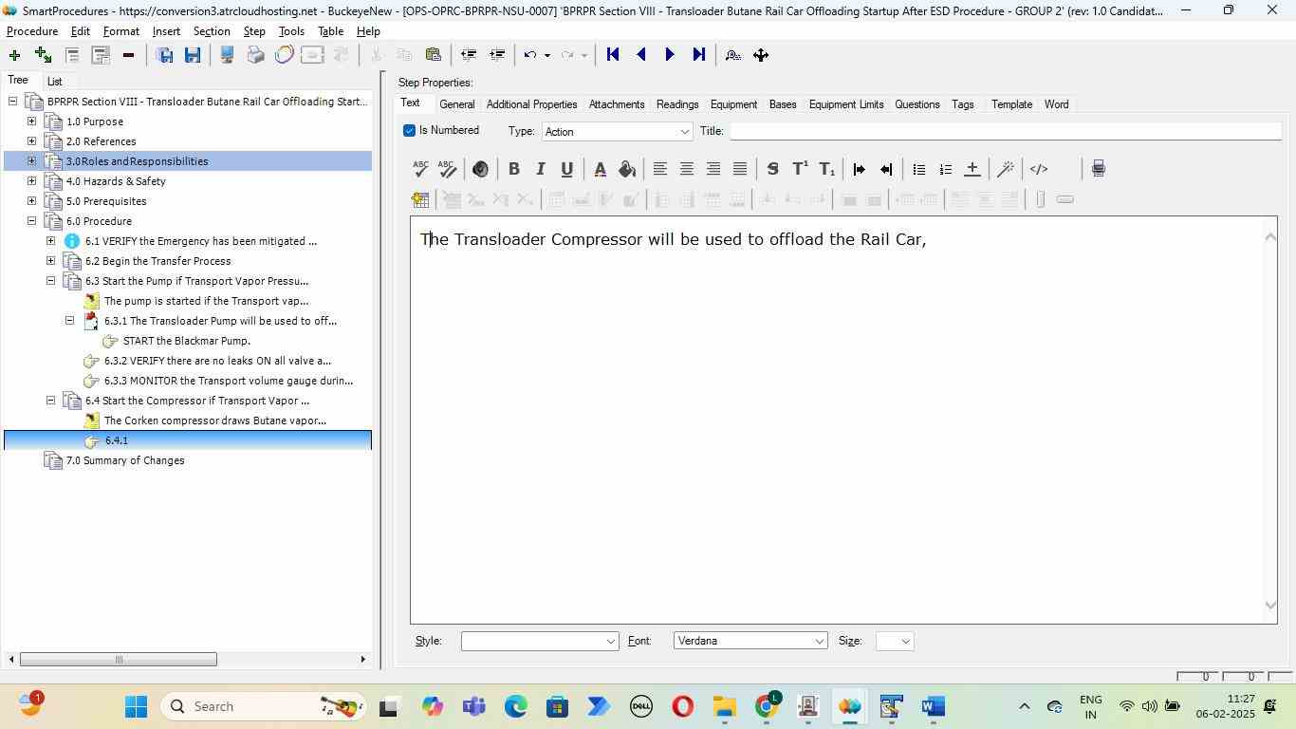Open the Style dropdown
The image size is (1296, 729).
point(540,642)
